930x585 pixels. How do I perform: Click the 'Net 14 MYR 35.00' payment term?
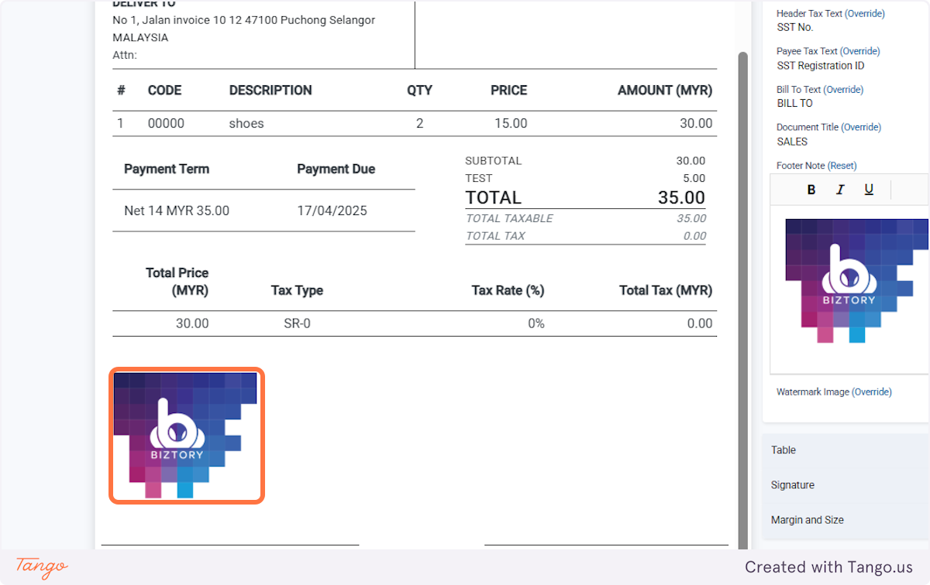(177, 210)
